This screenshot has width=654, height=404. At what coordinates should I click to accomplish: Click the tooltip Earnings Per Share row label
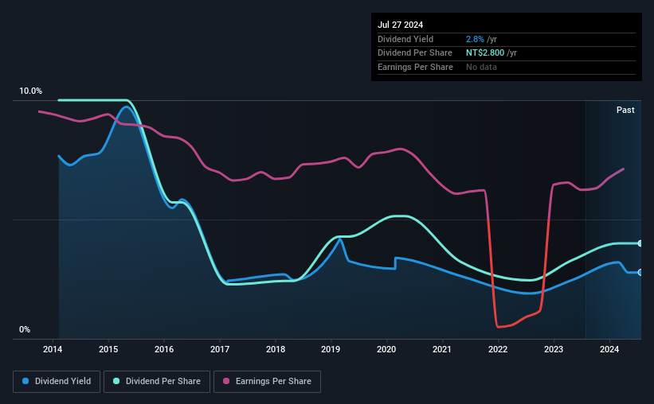tap(416, 67)
